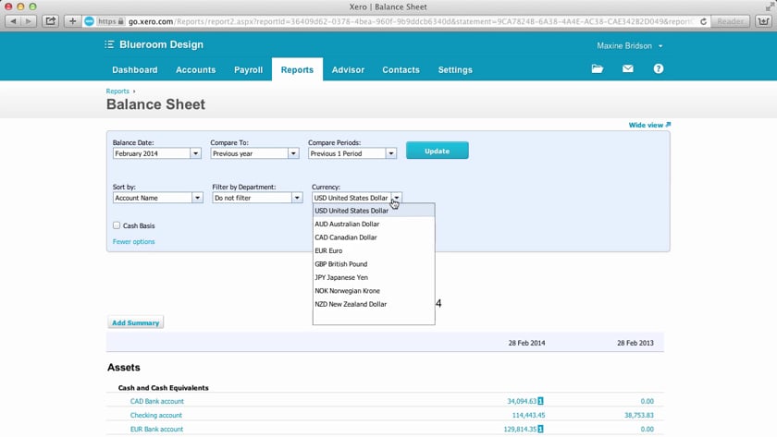Select USD United States Dollar option

coord(374,211)
